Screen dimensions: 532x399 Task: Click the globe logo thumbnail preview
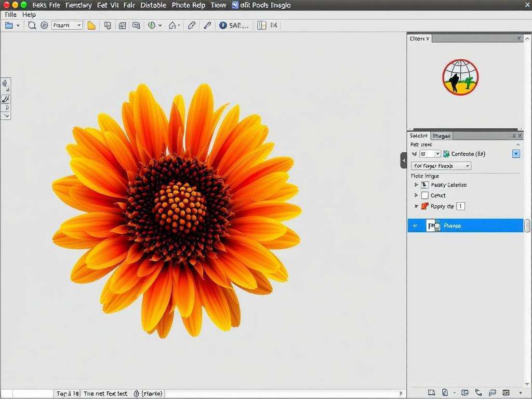coord(460,77)
